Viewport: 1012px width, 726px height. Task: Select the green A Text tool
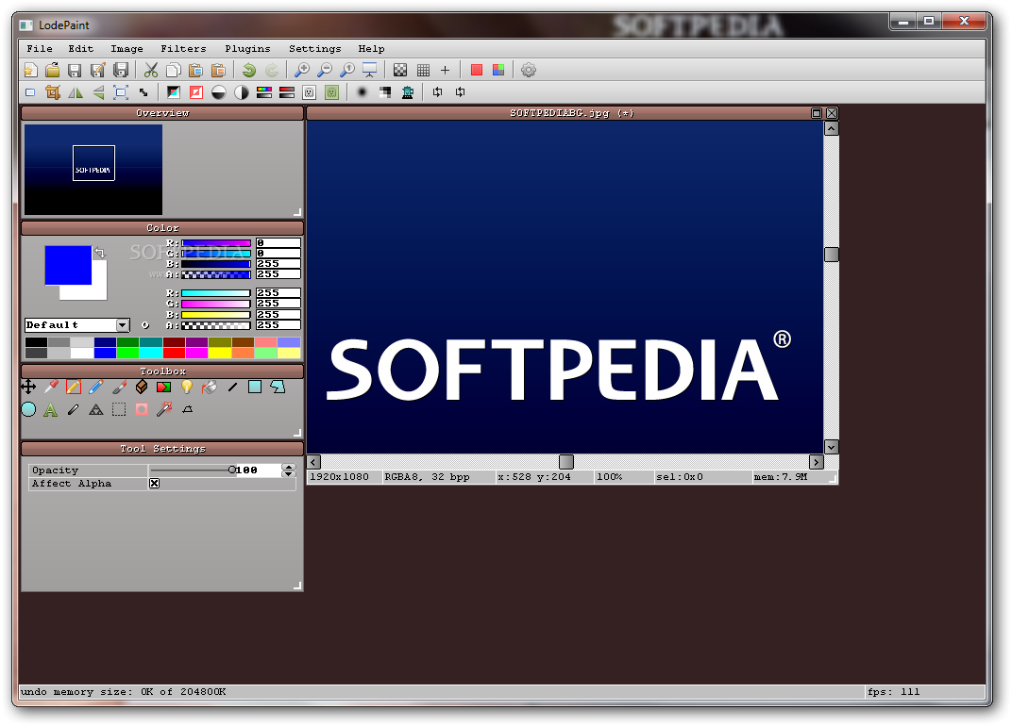[51, 409]
